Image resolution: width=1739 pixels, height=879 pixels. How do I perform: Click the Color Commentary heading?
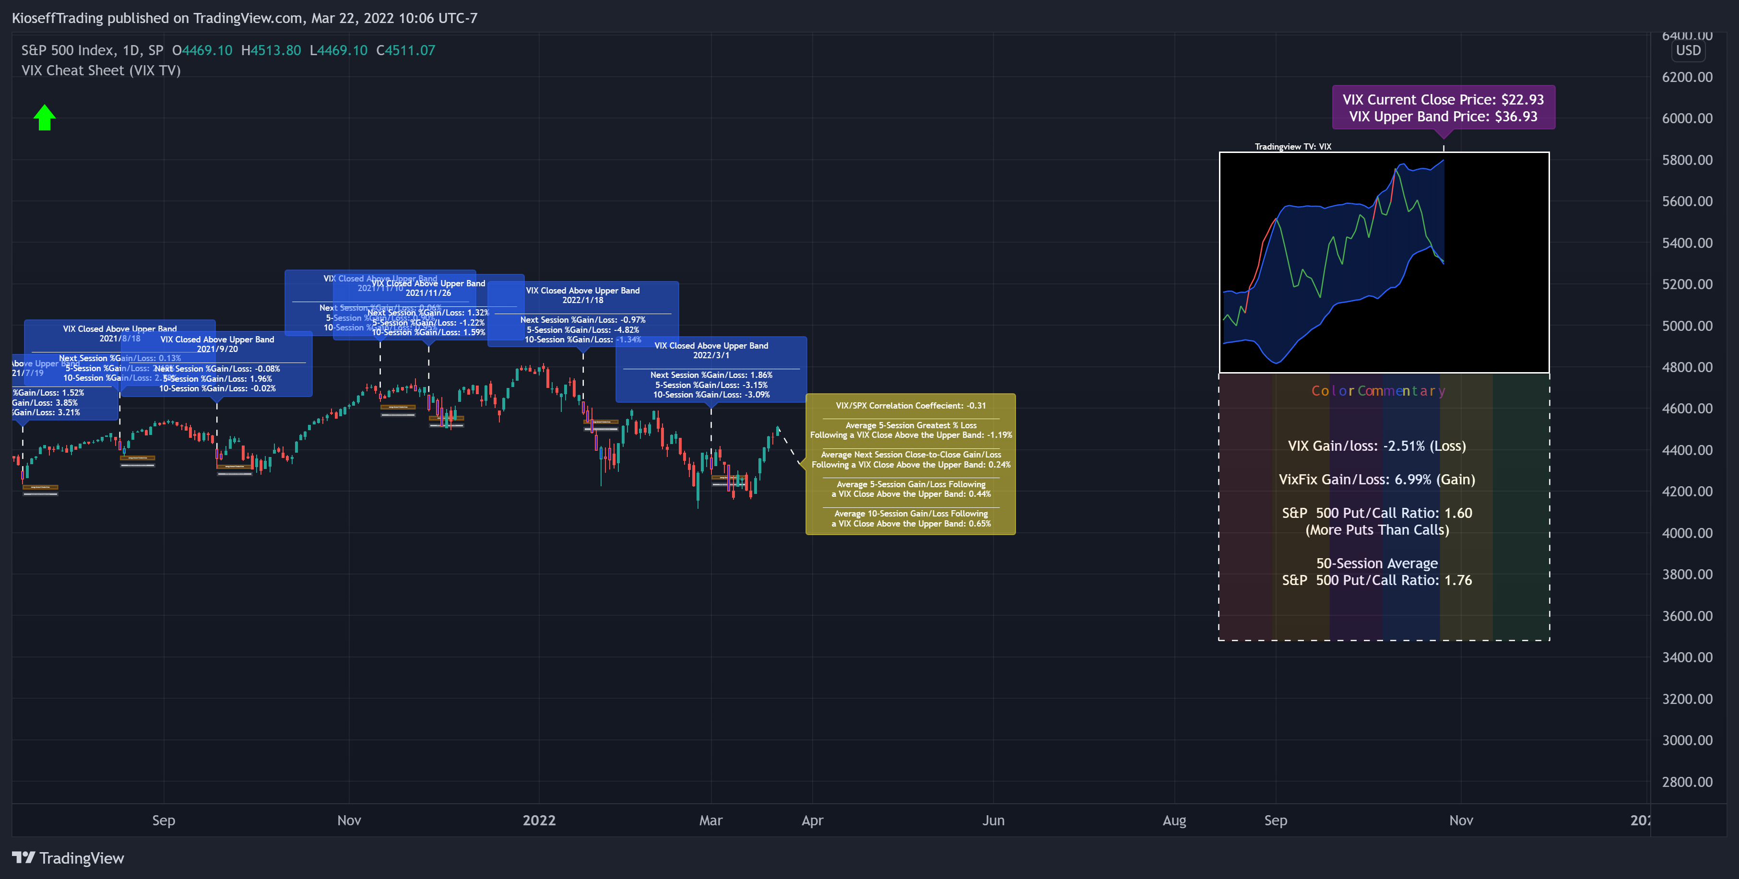[x=1378, y=391]
